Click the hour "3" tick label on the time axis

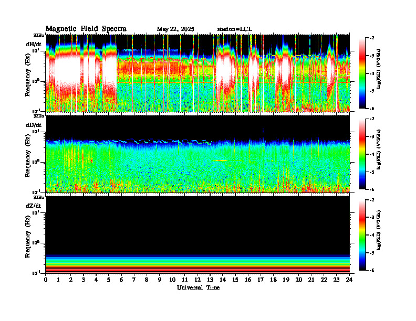click(84, 280)
